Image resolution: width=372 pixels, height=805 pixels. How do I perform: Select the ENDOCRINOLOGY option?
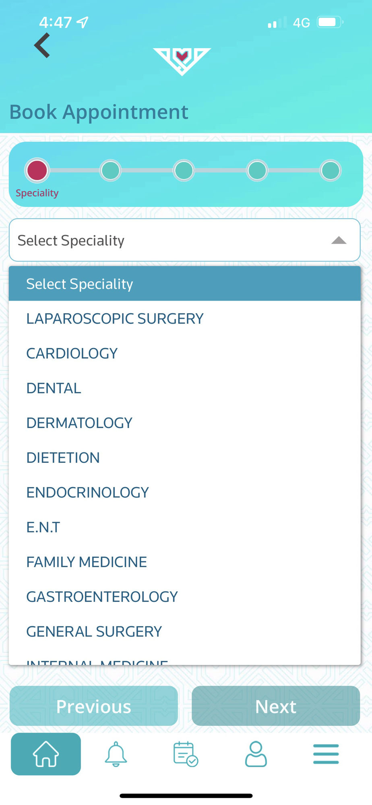tap(87, 492)
